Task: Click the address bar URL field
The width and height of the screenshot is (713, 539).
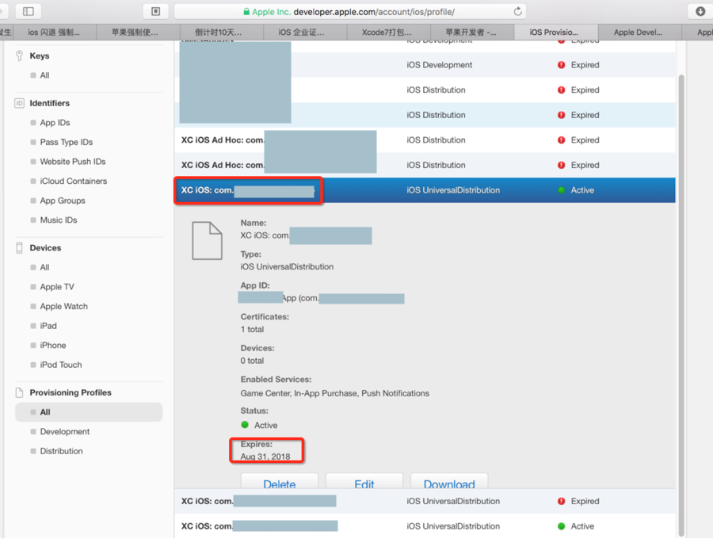Action: click(350, 11)
